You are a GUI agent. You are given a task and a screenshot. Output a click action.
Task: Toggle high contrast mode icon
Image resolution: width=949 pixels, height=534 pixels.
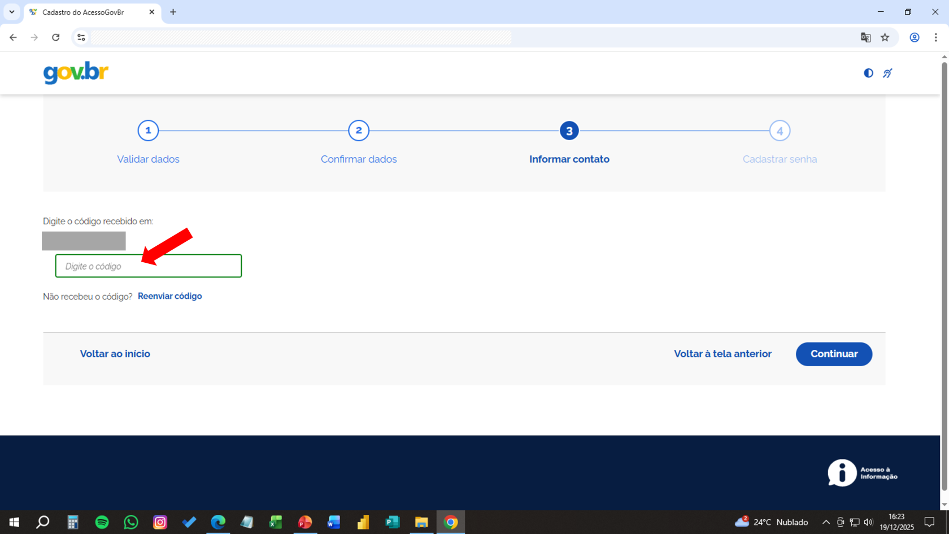tap(868, 73)
